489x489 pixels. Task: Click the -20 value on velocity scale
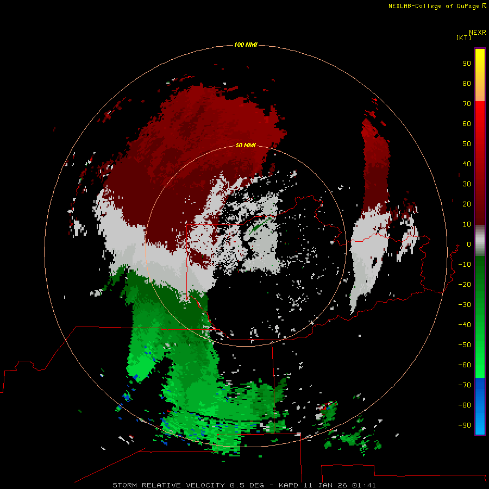(x=465, y=284)
